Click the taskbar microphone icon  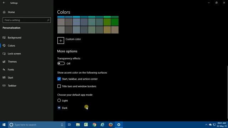point(62,125)
